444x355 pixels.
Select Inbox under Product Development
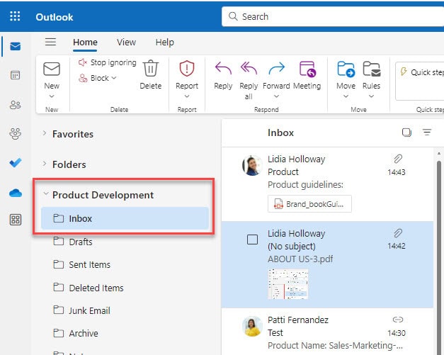pyautogui.click(x=125, y=218)
